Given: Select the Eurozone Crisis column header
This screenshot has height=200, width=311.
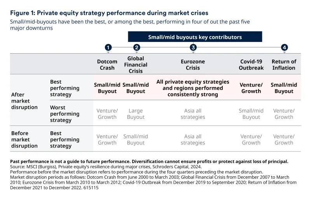Looking at the screenshot, I should (x=193, y=64).
